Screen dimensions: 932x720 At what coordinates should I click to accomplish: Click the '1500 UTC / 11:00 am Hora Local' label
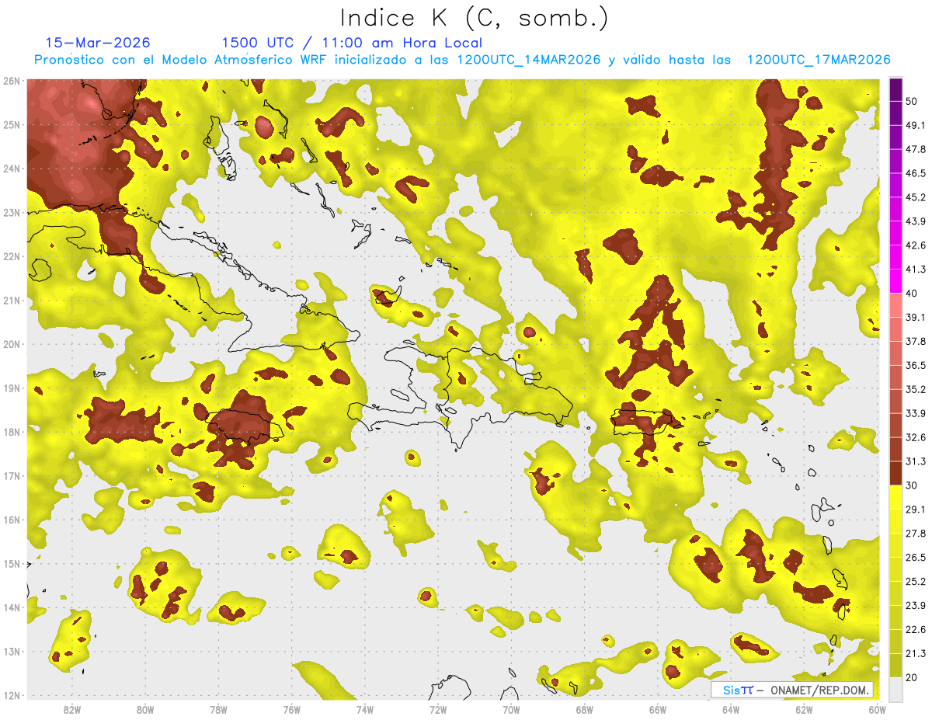352,43
